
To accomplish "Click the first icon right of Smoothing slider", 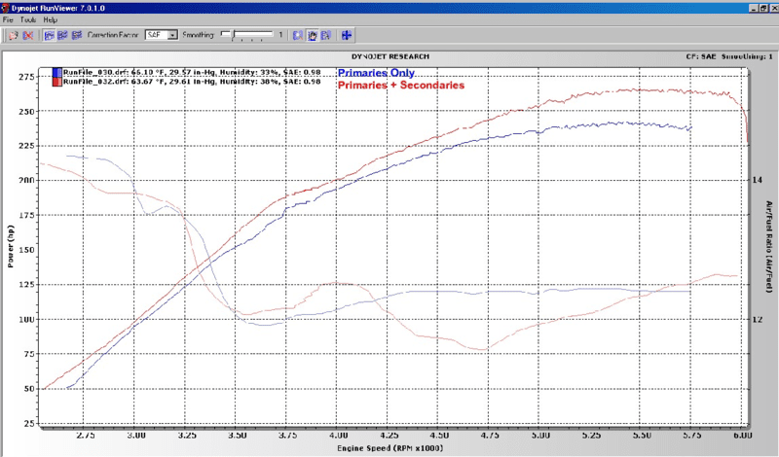I will [297, 35].
